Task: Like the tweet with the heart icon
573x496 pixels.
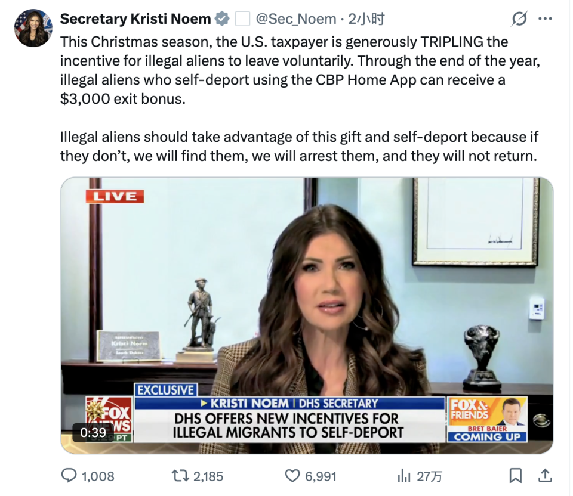Action: (292, 476)
